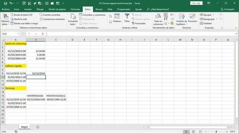The image size is (239, 134).
Task: Click into the formula bar
Action: 140,33
